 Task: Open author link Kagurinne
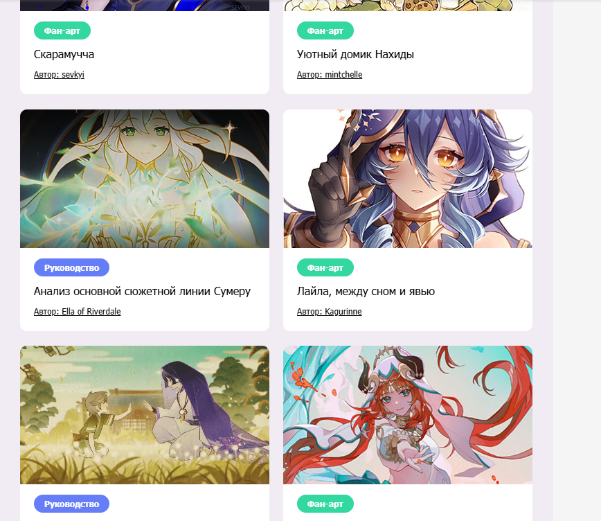pyautogui.click(x=330, y=312)
